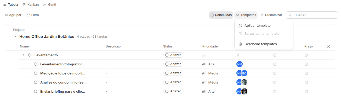Open the Medição e fotos de mobili task

(63, 73)
